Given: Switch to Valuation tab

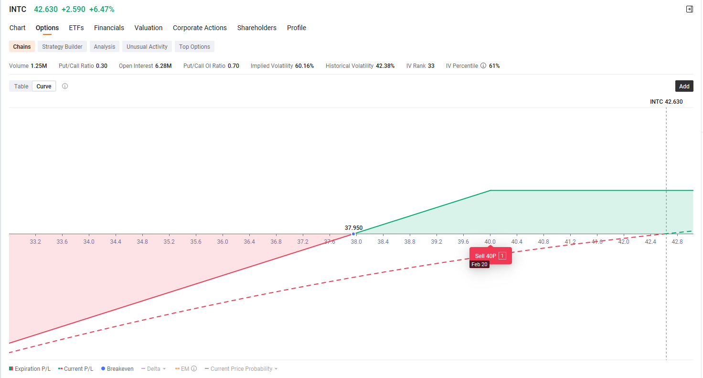Looking at the screenshot, I should pyautogui.click(x=149, y=28).
